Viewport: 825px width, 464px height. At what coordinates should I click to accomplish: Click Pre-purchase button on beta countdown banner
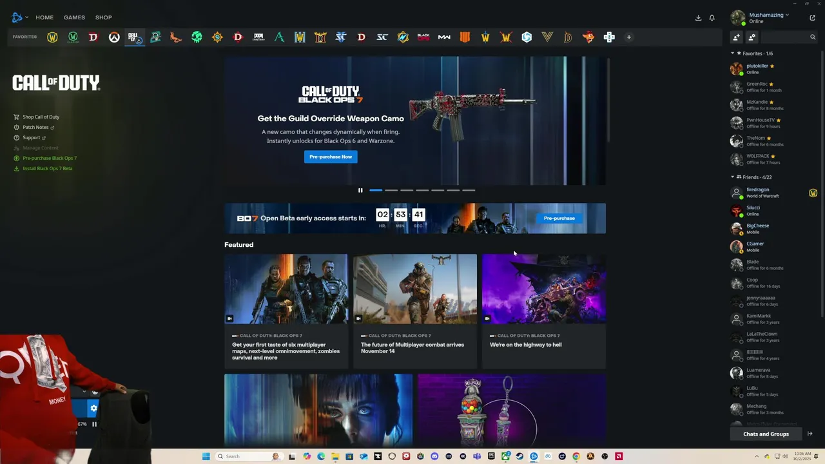(x=559, y=218)
